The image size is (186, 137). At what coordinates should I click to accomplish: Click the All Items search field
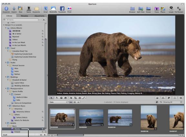coord(21,20)
